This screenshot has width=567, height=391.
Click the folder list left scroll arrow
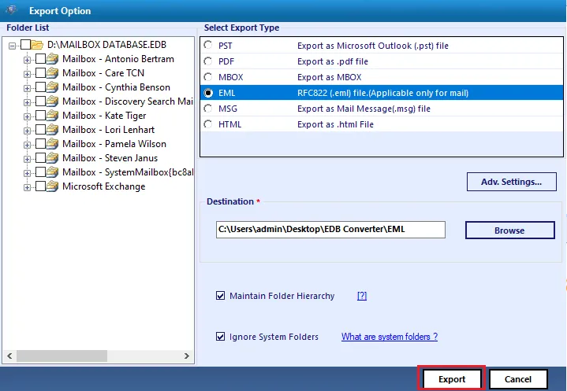coord(9,356)
